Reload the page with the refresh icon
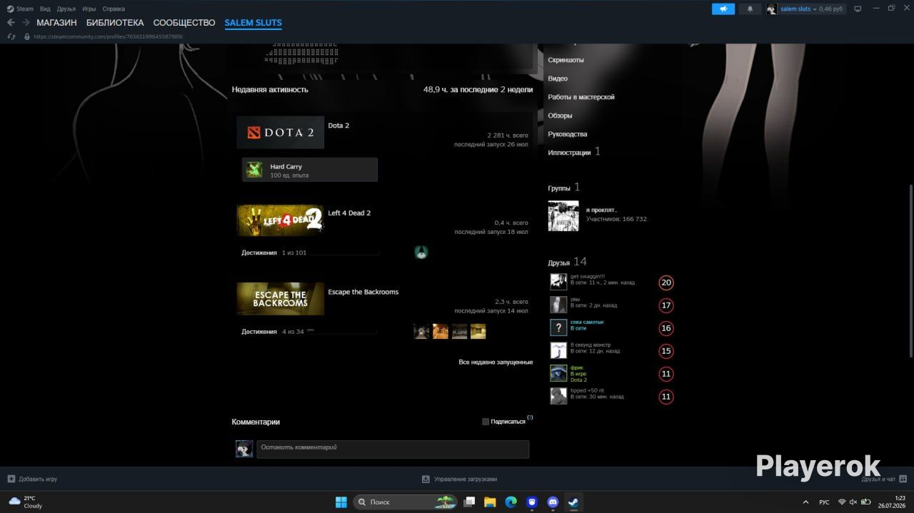 coord(11,36)
